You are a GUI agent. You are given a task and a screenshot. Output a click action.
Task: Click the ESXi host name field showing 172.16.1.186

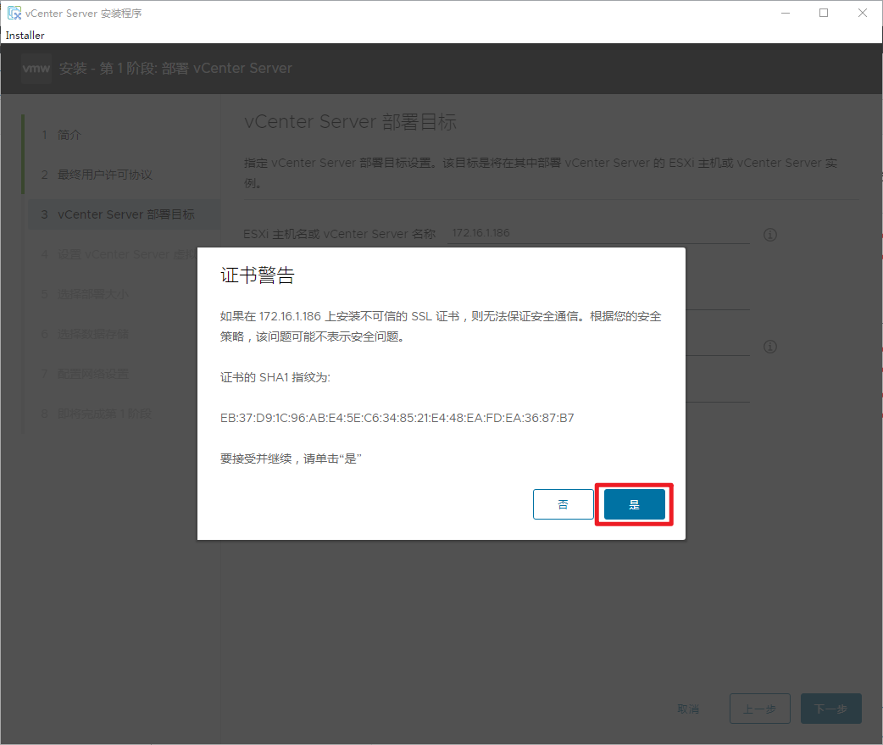pyautogui.click(x=597, y=233)
